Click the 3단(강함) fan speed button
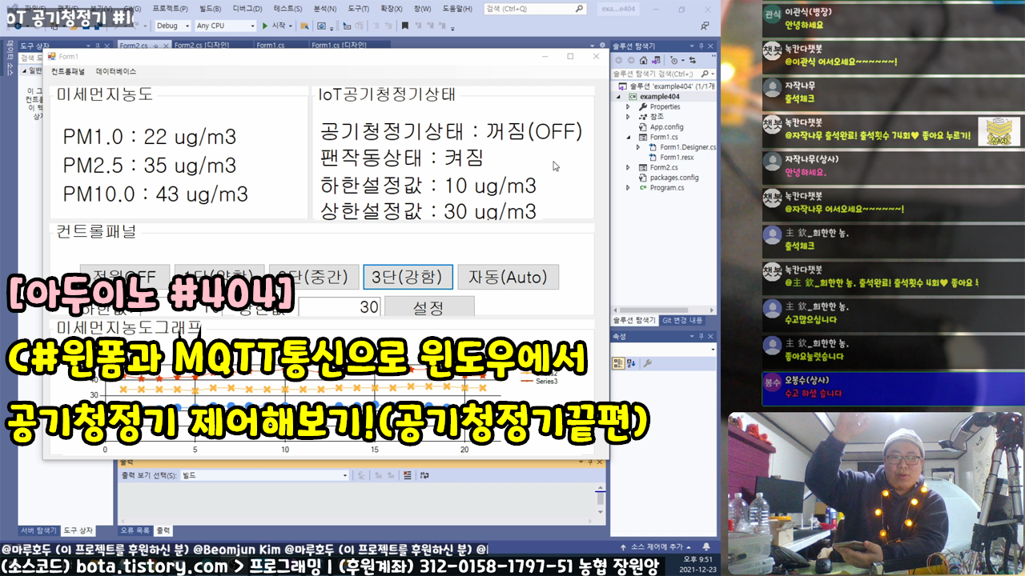This screenshot has width=1025, height=576. pyautogui.click(x=408, y=277)
